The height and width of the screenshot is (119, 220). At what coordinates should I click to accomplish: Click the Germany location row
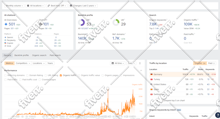point(183,74)
